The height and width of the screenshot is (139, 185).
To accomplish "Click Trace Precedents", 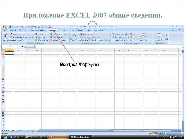I will pos(121,34).
